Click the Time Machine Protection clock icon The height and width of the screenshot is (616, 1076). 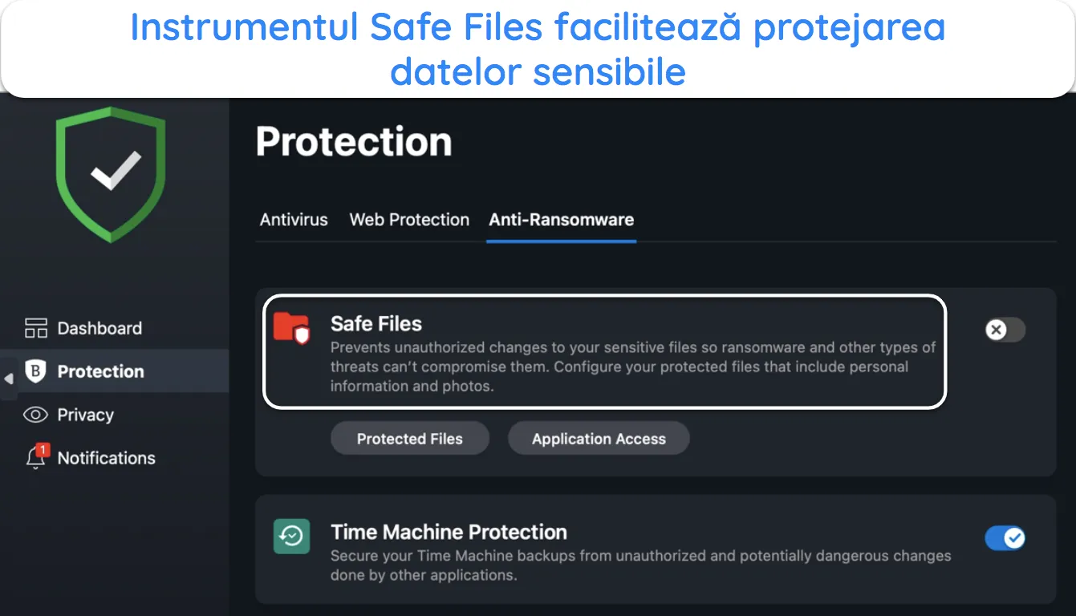coord(291,537)
